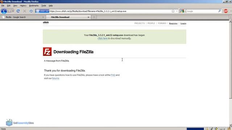This screenshot has height=130, width=232.
Task: Visit the forums link
Action: point(55,78)
